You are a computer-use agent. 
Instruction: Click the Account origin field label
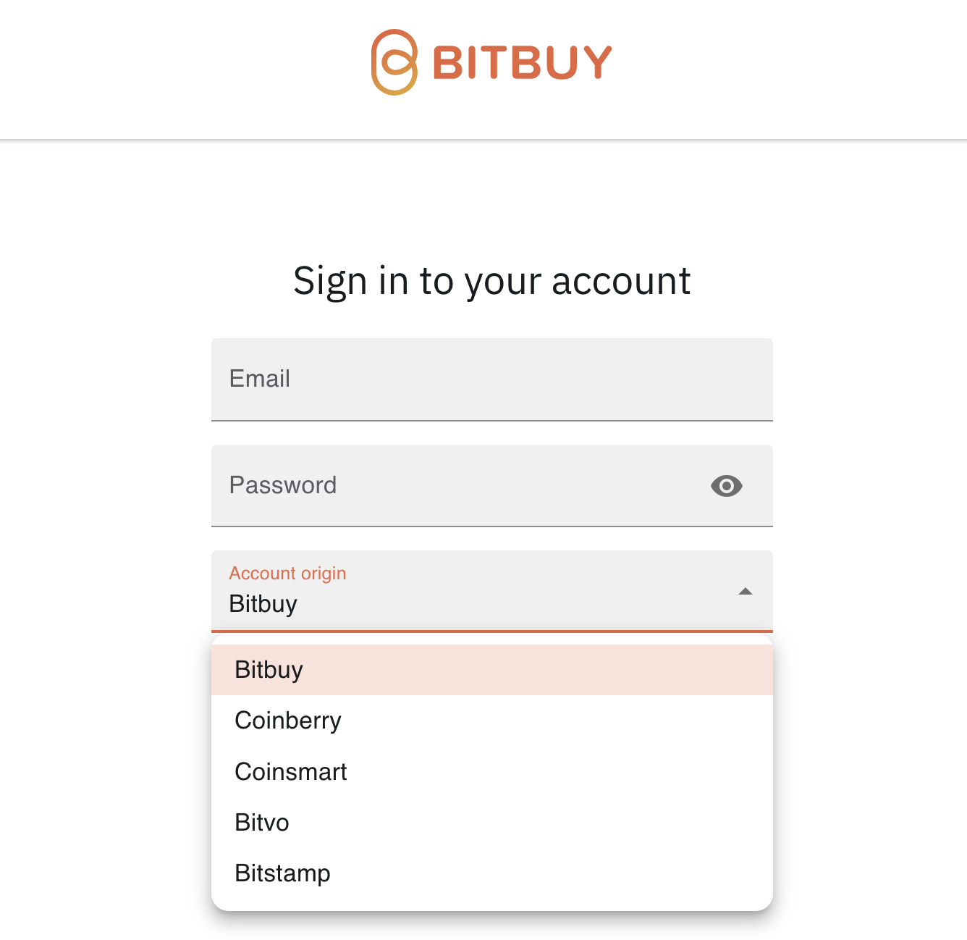click(x=287, y=573)
